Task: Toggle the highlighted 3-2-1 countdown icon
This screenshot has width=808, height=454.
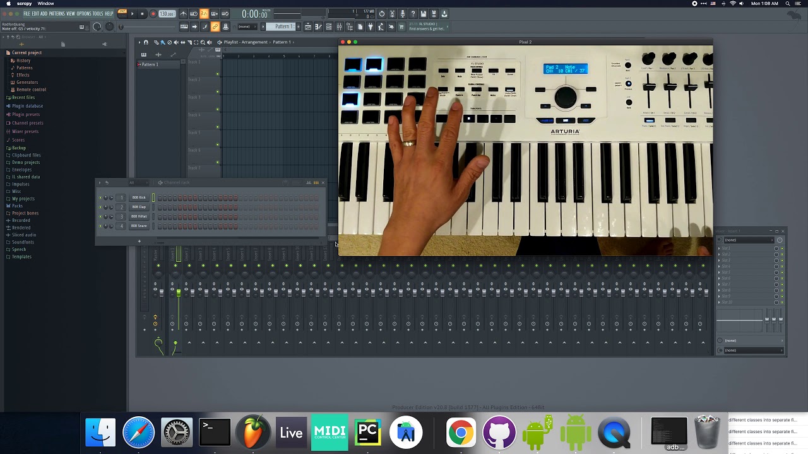Action: point(204,13)
